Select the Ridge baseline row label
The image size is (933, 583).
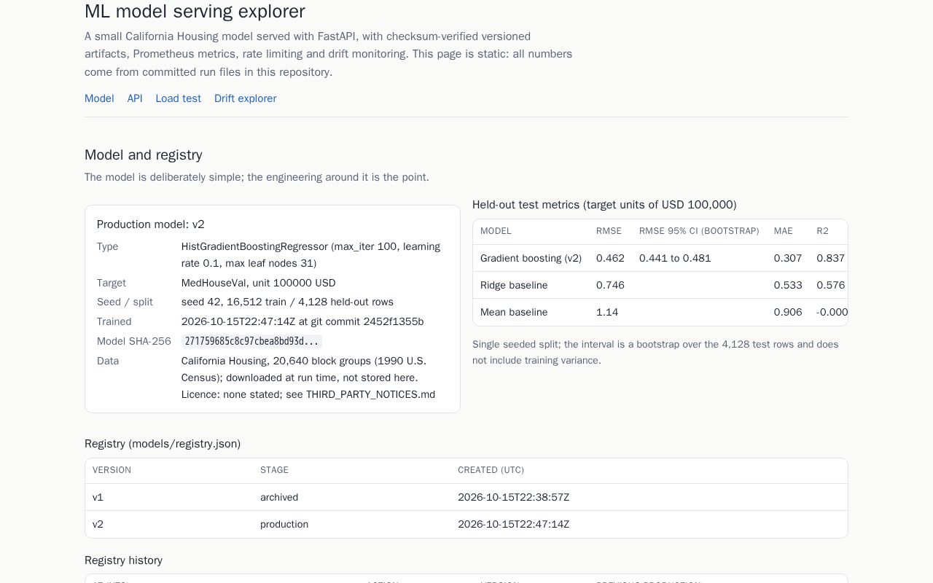[514, 285]
